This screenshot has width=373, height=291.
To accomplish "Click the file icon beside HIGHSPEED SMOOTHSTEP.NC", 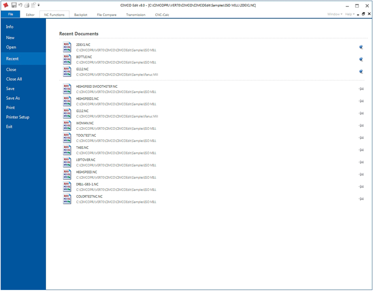I will (67, 89).
